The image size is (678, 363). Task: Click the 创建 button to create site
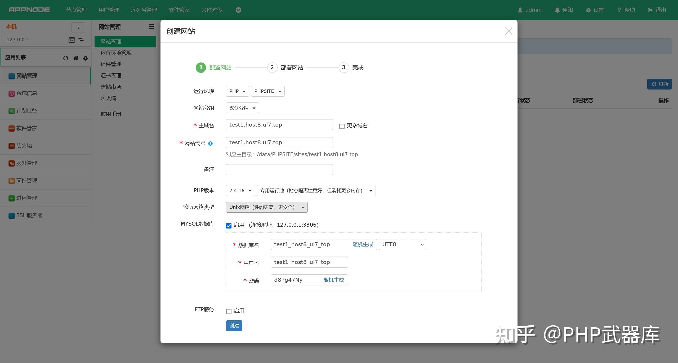point(234,326)
